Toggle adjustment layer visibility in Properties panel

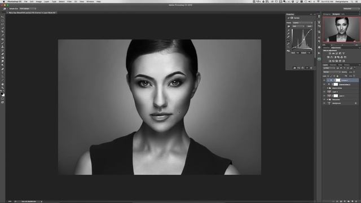(x=307, y=68)
